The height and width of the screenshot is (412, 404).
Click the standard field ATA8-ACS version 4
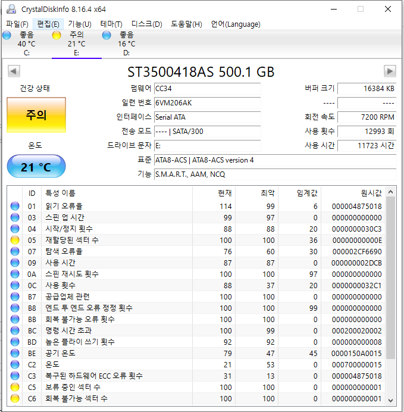tap(275, 160)
